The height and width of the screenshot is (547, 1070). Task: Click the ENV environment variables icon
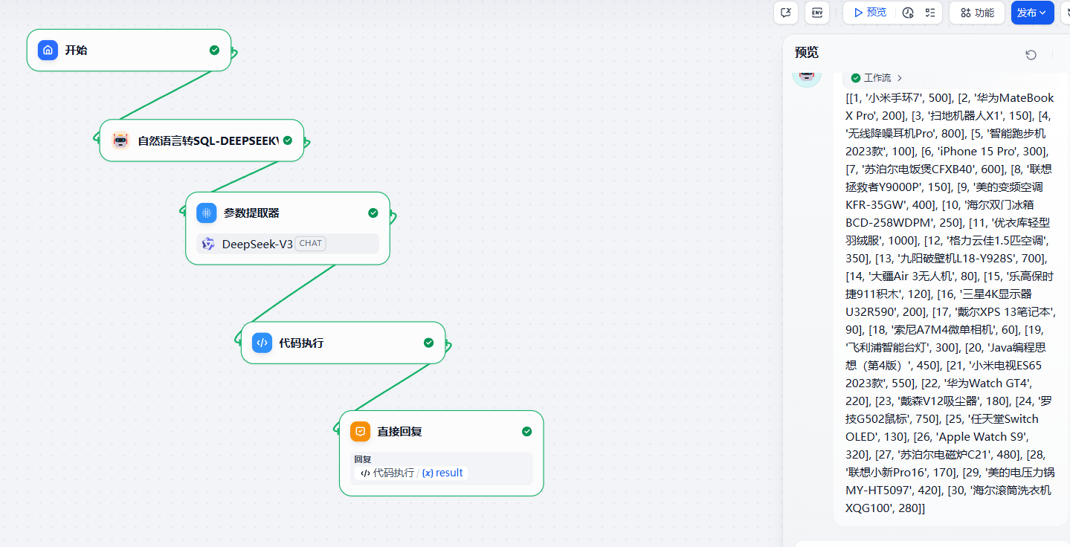[x=817, y=13]
